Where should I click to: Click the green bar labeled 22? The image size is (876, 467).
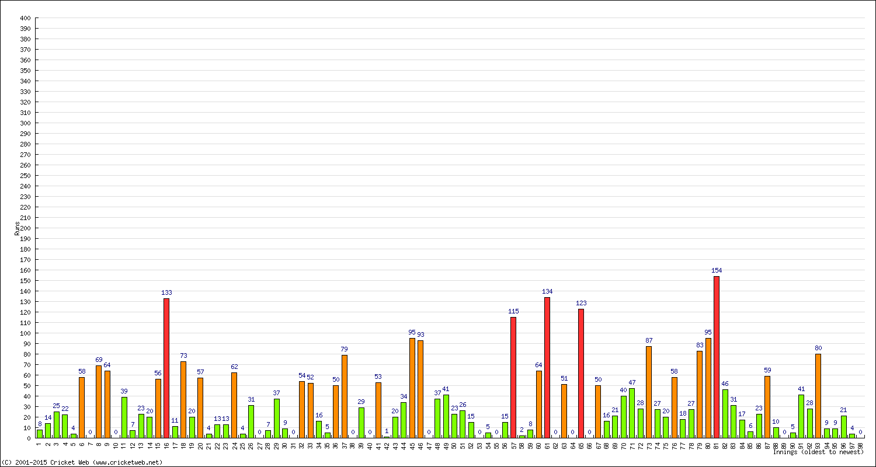tap(65, 427)
